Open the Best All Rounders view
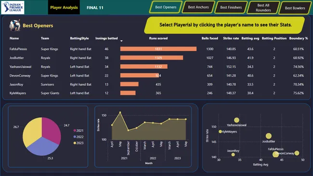The width and height of the screenshot is (313, 176). tap(263, 8)
